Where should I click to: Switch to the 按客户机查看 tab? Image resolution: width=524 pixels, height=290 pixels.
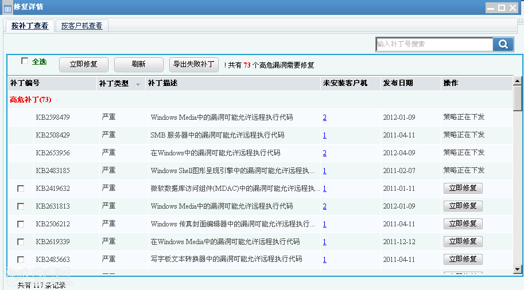tap(82, 26)
